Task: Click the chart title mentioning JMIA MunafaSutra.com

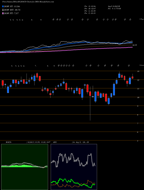Action: click(x=28, y=2)
